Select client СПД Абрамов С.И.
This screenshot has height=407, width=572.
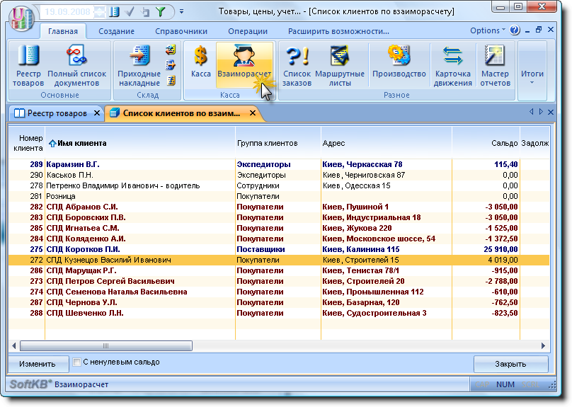tap(279, 207)
